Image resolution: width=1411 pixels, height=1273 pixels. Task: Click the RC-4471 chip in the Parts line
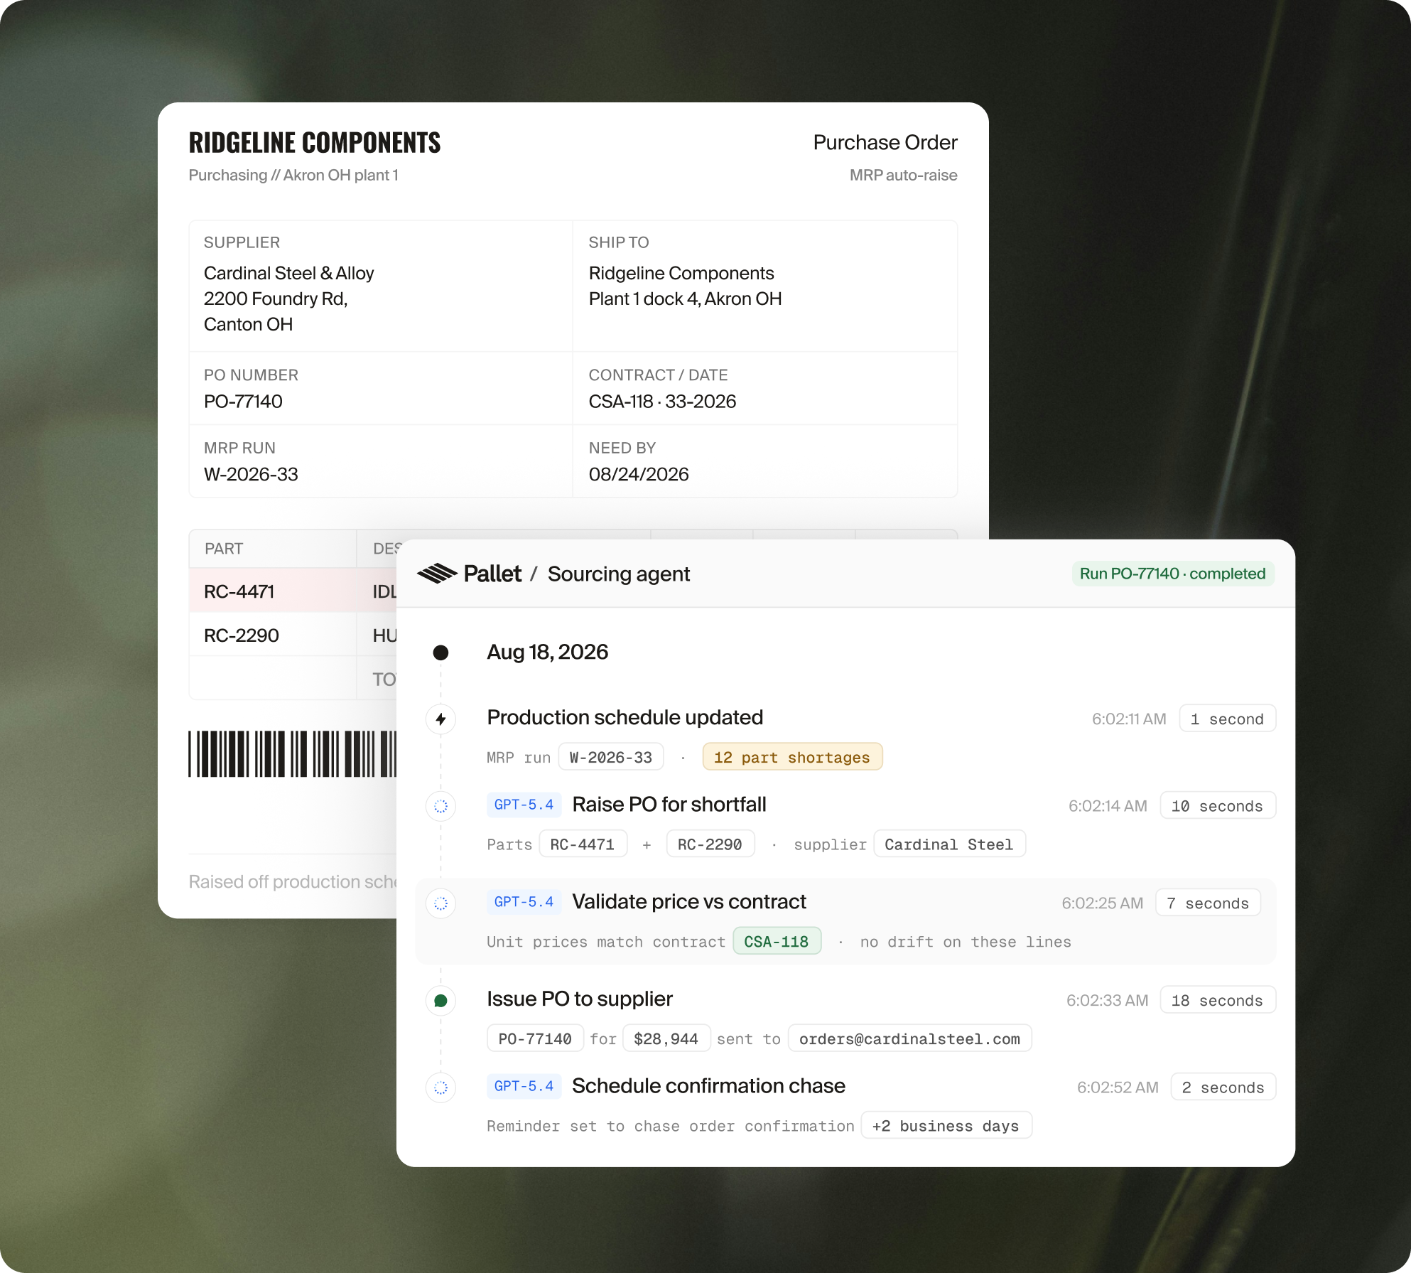[x=583, y=844]
